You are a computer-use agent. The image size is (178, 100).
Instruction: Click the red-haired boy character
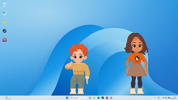point(78,69)
